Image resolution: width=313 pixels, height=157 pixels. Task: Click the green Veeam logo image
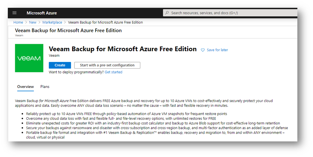pyautogui.click(x=29, y=58)
